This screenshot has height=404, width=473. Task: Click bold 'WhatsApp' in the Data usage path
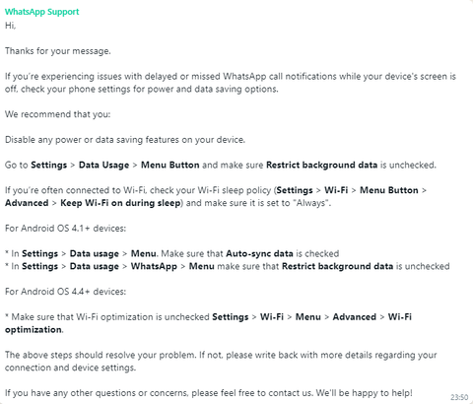click(154, 266)
